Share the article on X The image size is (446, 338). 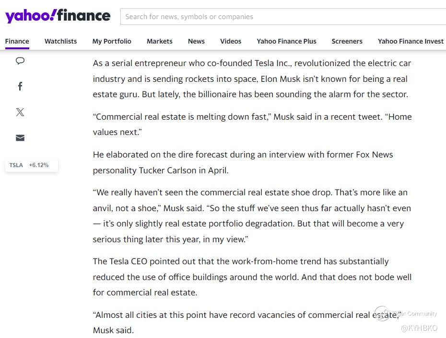pos(20,112)
